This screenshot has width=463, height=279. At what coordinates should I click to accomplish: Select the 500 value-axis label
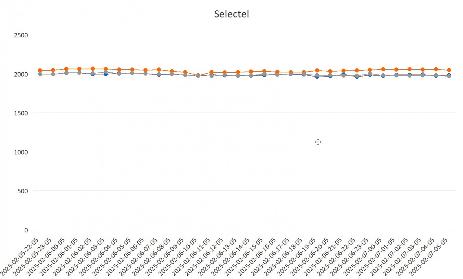tap(23, 191)
